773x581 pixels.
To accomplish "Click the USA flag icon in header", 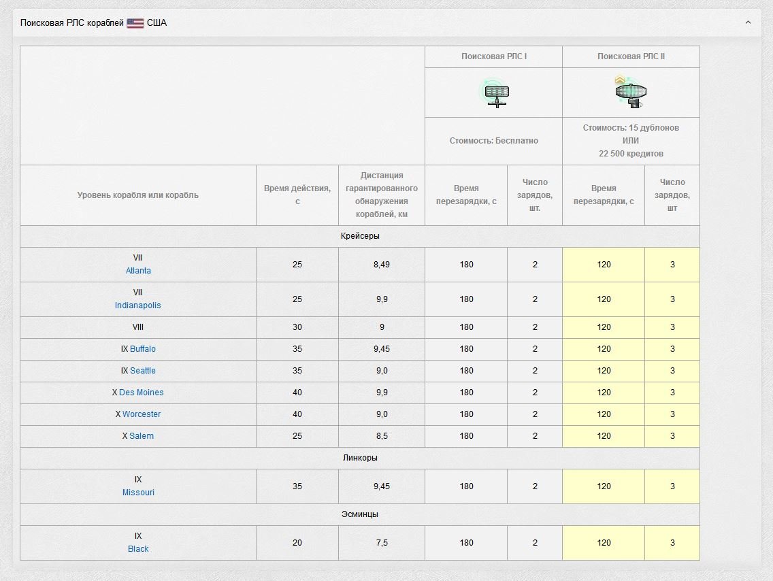I will click(x=135, y=23).
